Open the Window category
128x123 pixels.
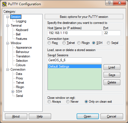[x=16, y=43]
